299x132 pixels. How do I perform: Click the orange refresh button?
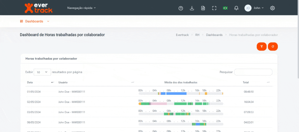coord(273,46)
